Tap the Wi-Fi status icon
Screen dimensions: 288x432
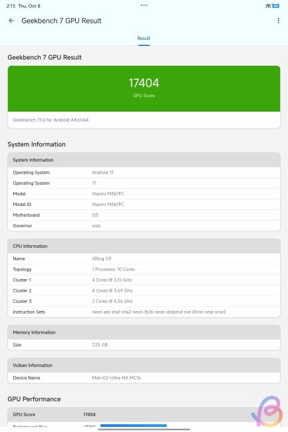point(268,6)
